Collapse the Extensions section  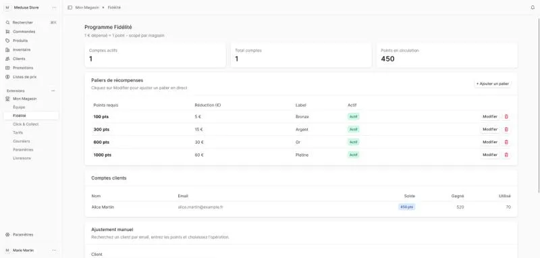point(53,91)
